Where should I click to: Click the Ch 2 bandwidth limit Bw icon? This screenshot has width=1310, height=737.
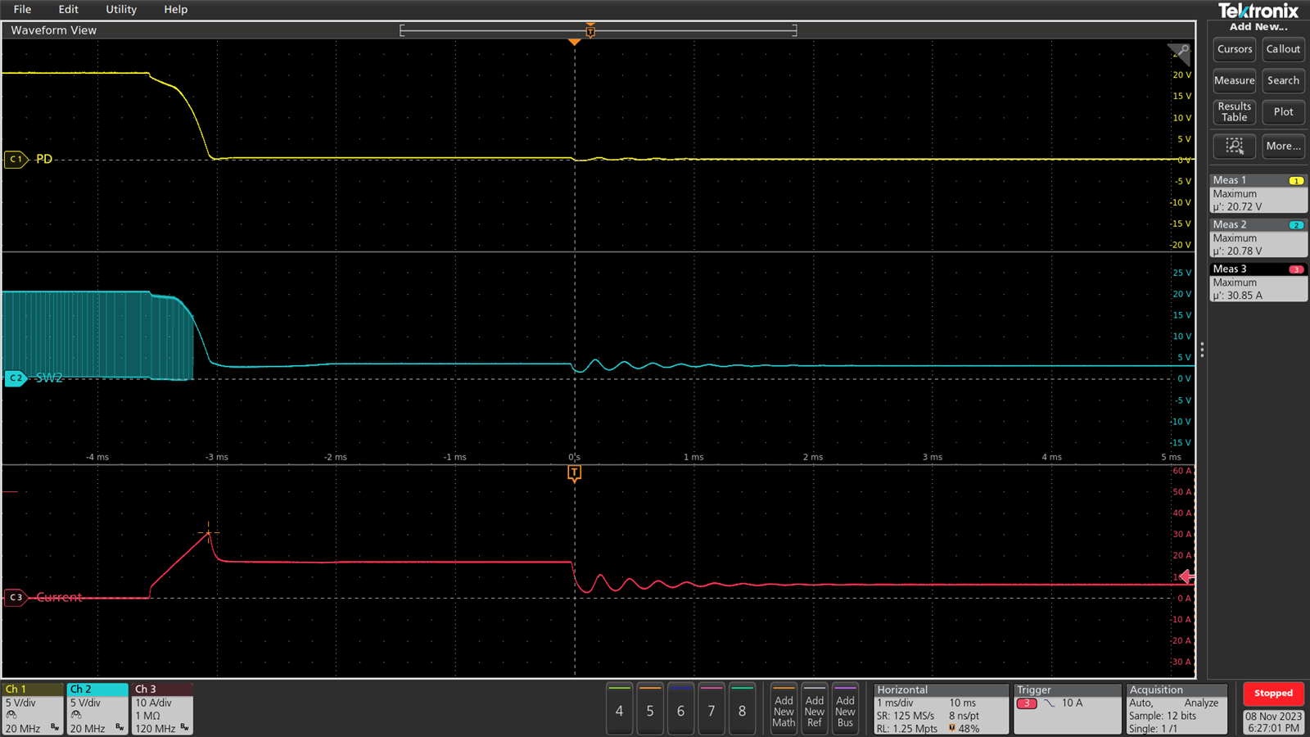click(120, 727)
